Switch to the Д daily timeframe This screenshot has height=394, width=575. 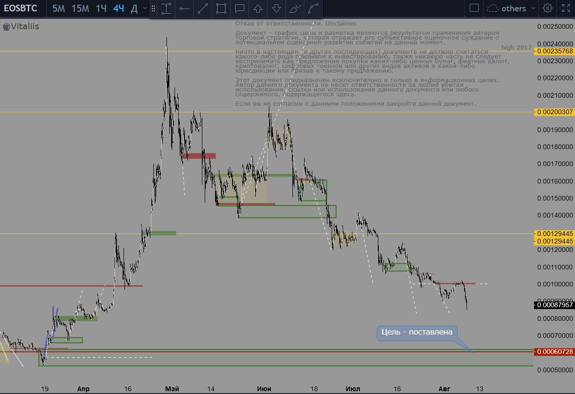[x=134, y=8]
